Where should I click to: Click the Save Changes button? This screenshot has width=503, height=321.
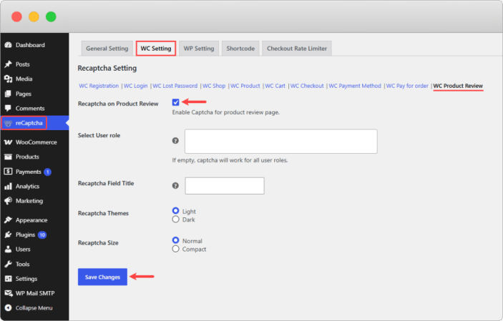(102, 277)
